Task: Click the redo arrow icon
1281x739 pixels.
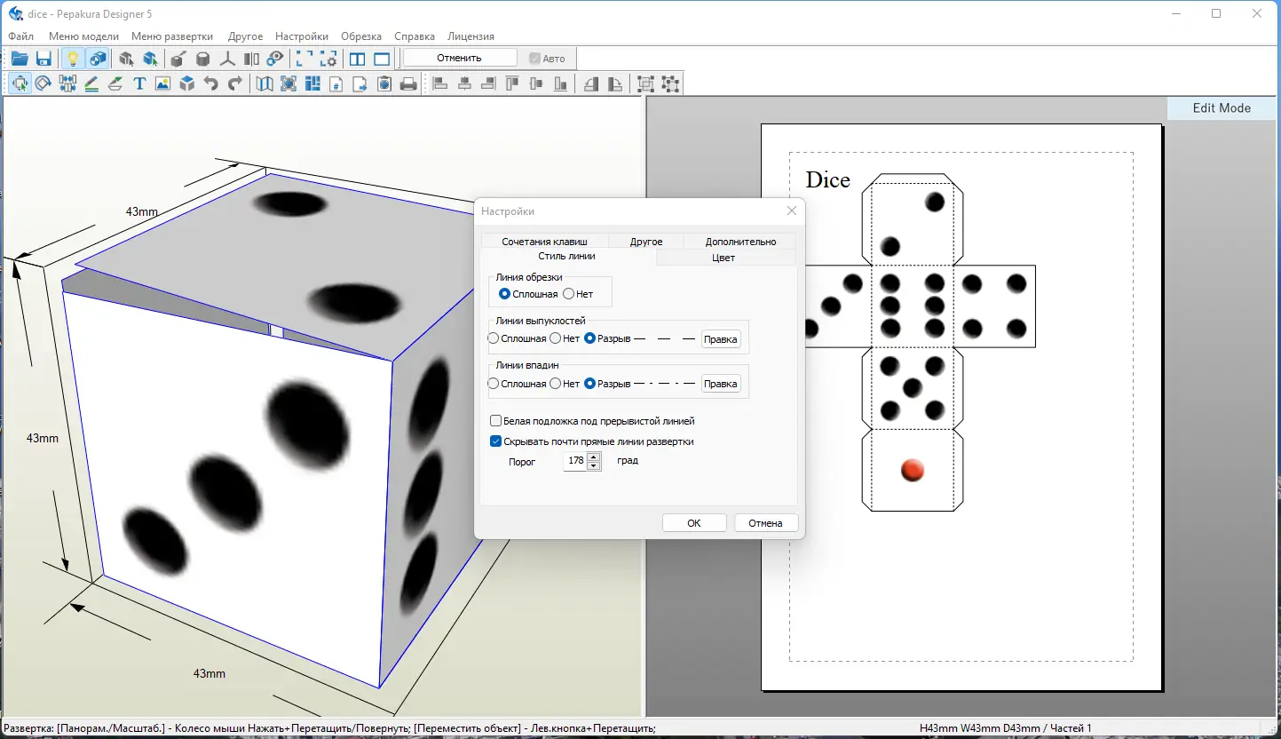Action: 234,83
